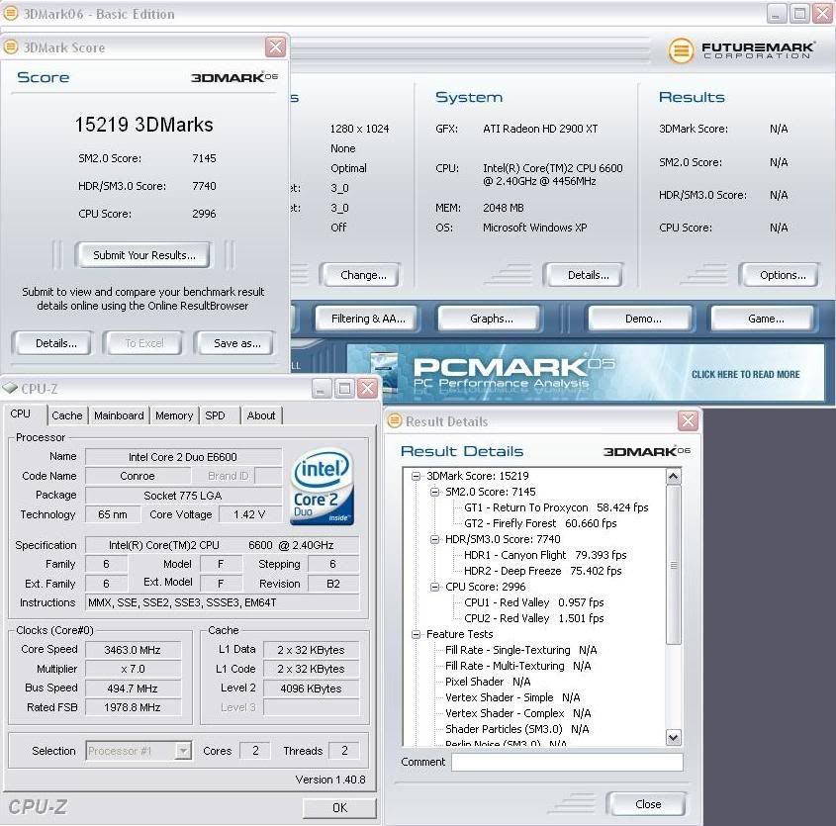Close the 3DMark Score window
The image size is (836, 826).
(275, 47)
